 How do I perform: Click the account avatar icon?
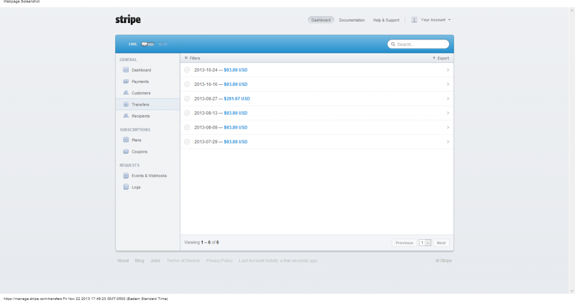coord(414,20)
